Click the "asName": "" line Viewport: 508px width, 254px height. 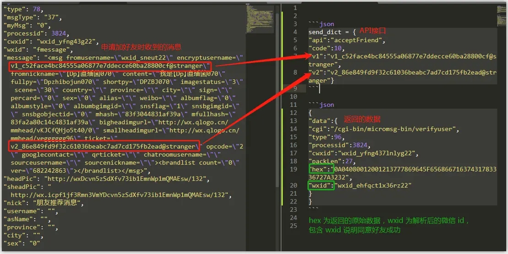pyautogui.click(x=27, y=219)
